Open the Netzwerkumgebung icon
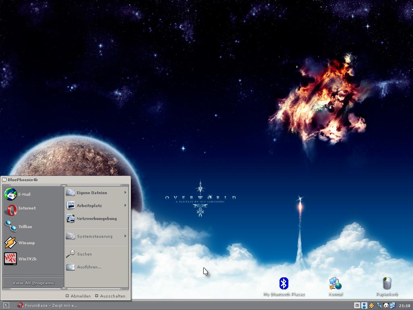 [70, 218]
